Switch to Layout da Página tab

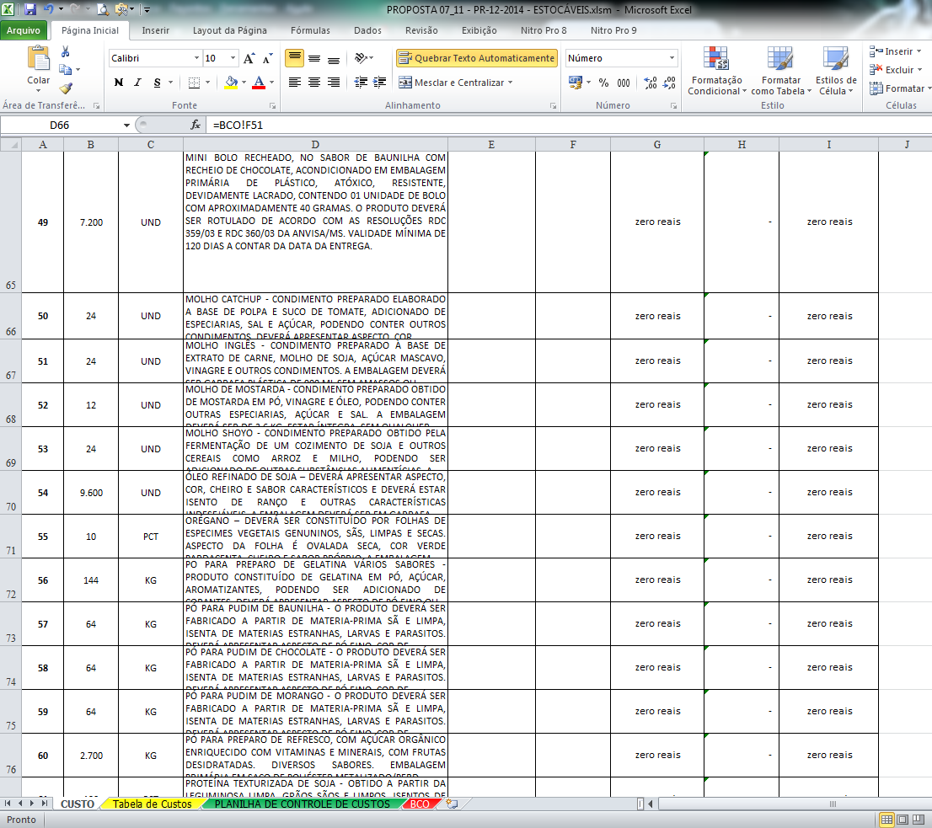point(229,30)
